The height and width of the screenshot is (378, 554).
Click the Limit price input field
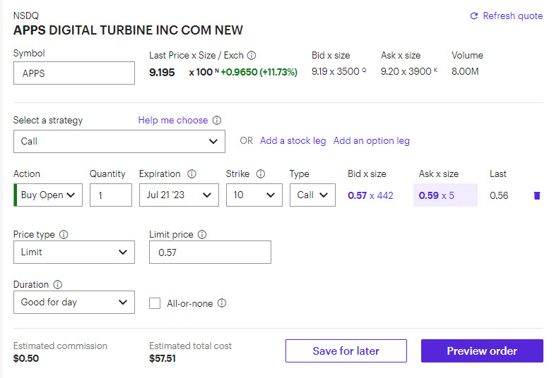point(210,252)
